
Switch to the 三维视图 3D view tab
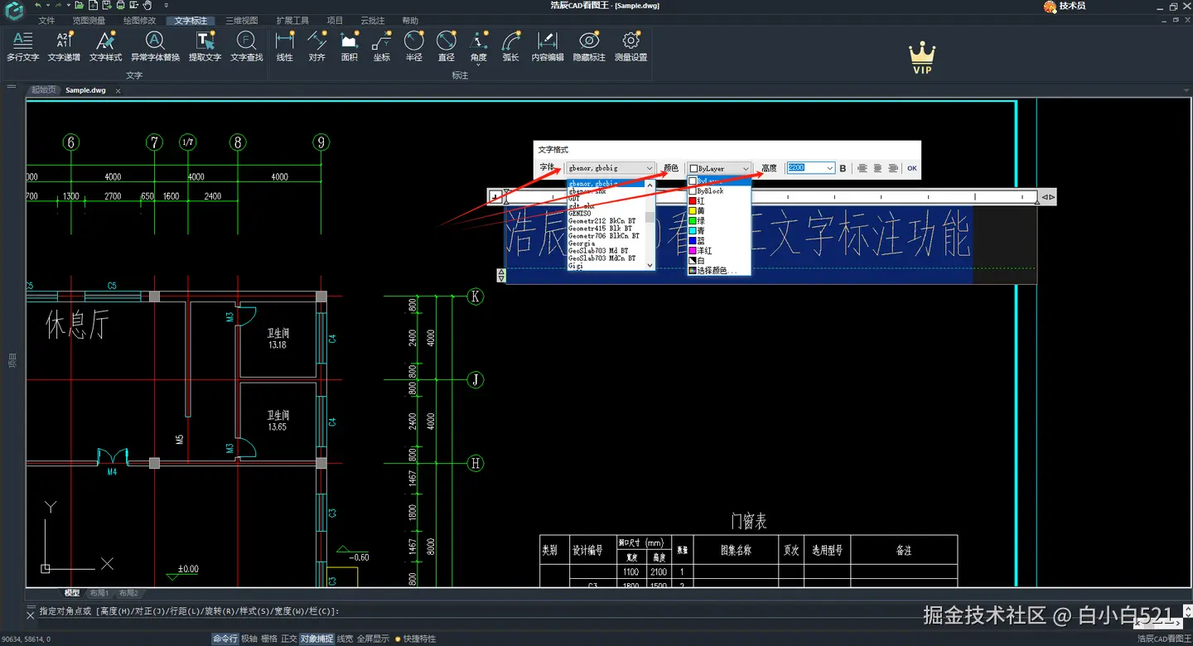(x=242, y=21)
